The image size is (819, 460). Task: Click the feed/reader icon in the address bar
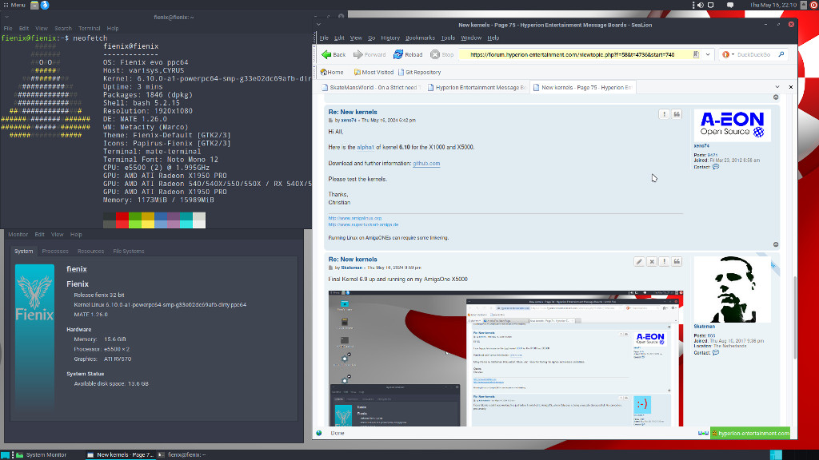click(696, 54)
